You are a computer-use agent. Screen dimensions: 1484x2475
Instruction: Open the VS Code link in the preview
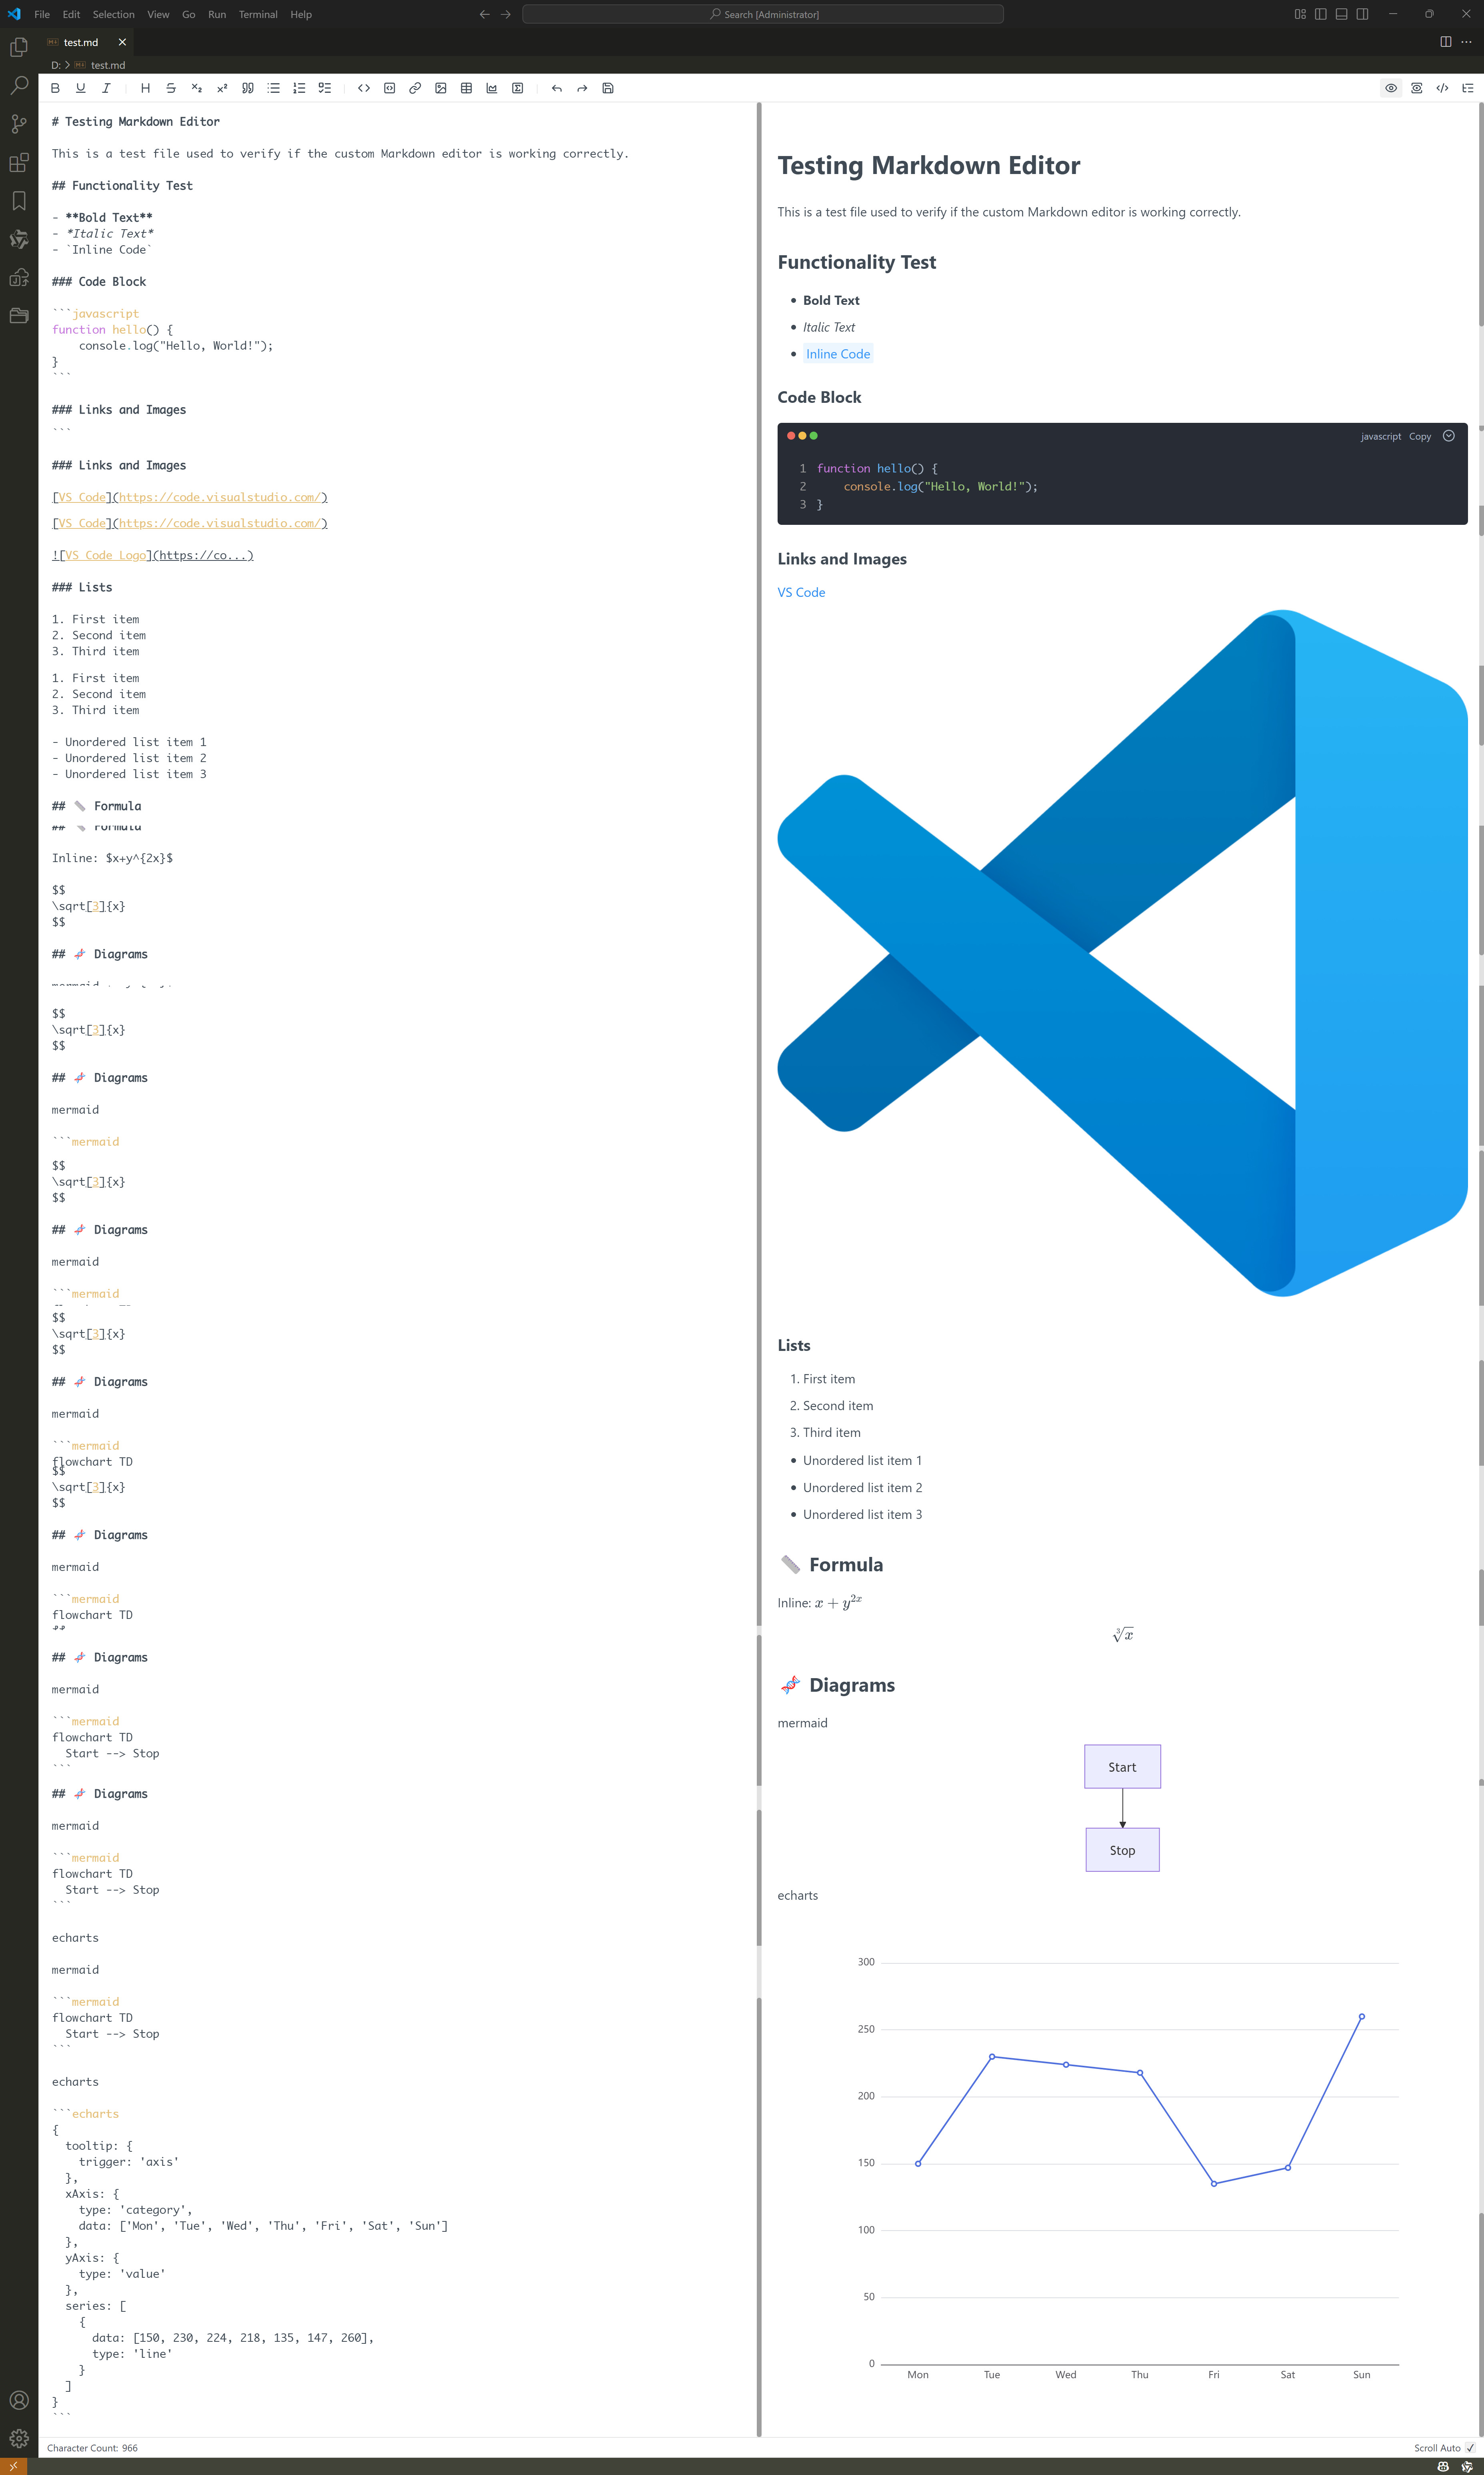tap(801, 592)
